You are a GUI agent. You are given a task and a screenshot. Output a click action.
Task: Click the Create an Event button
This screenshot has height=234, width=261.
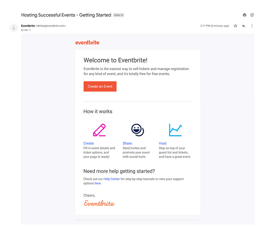[x=100, y=86]
